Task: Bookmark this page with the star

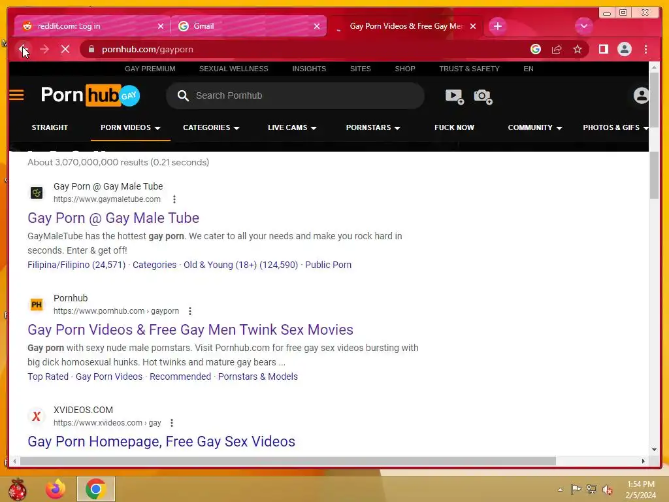Action: point(578,50)
